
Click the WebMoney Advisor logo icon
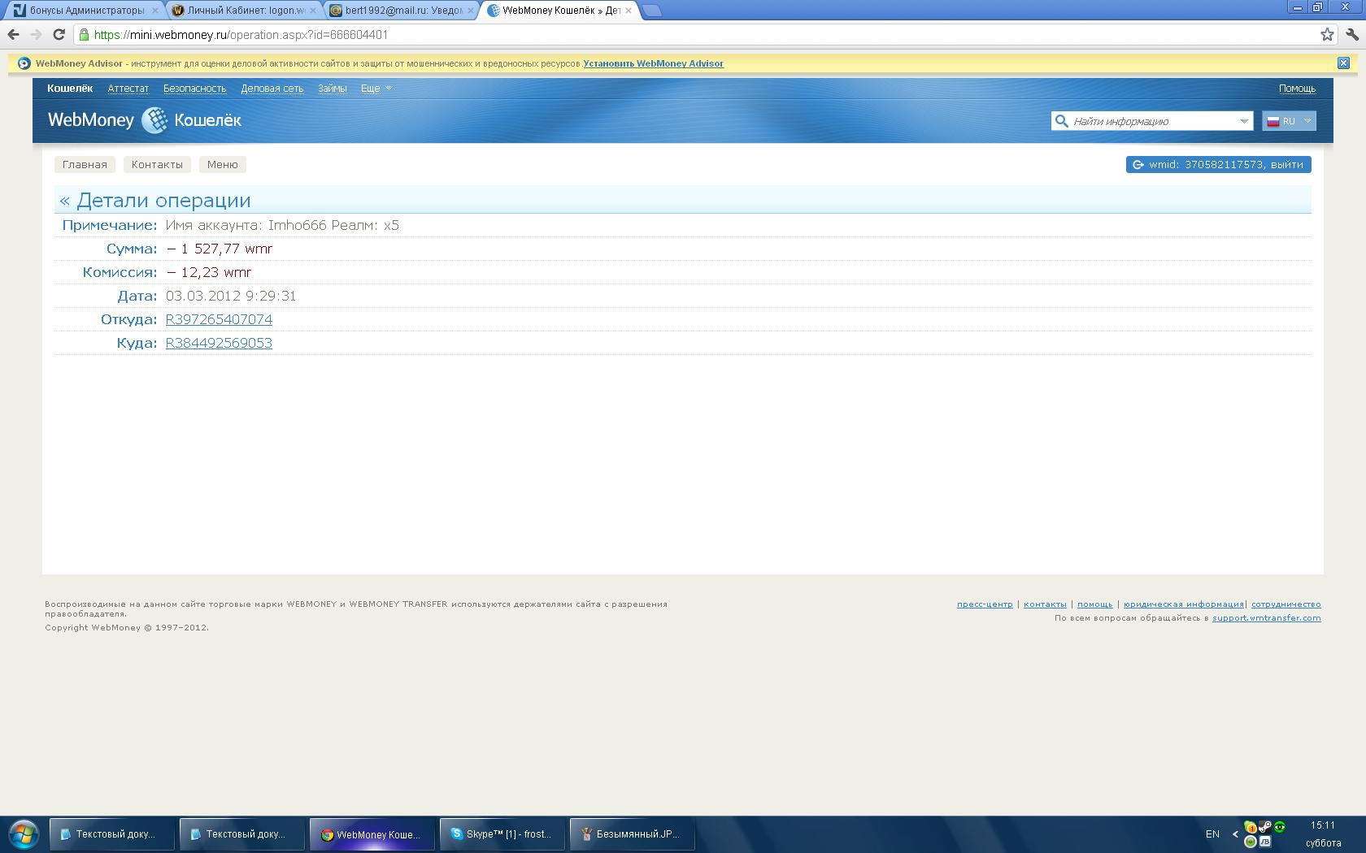(x=24, y=63)
